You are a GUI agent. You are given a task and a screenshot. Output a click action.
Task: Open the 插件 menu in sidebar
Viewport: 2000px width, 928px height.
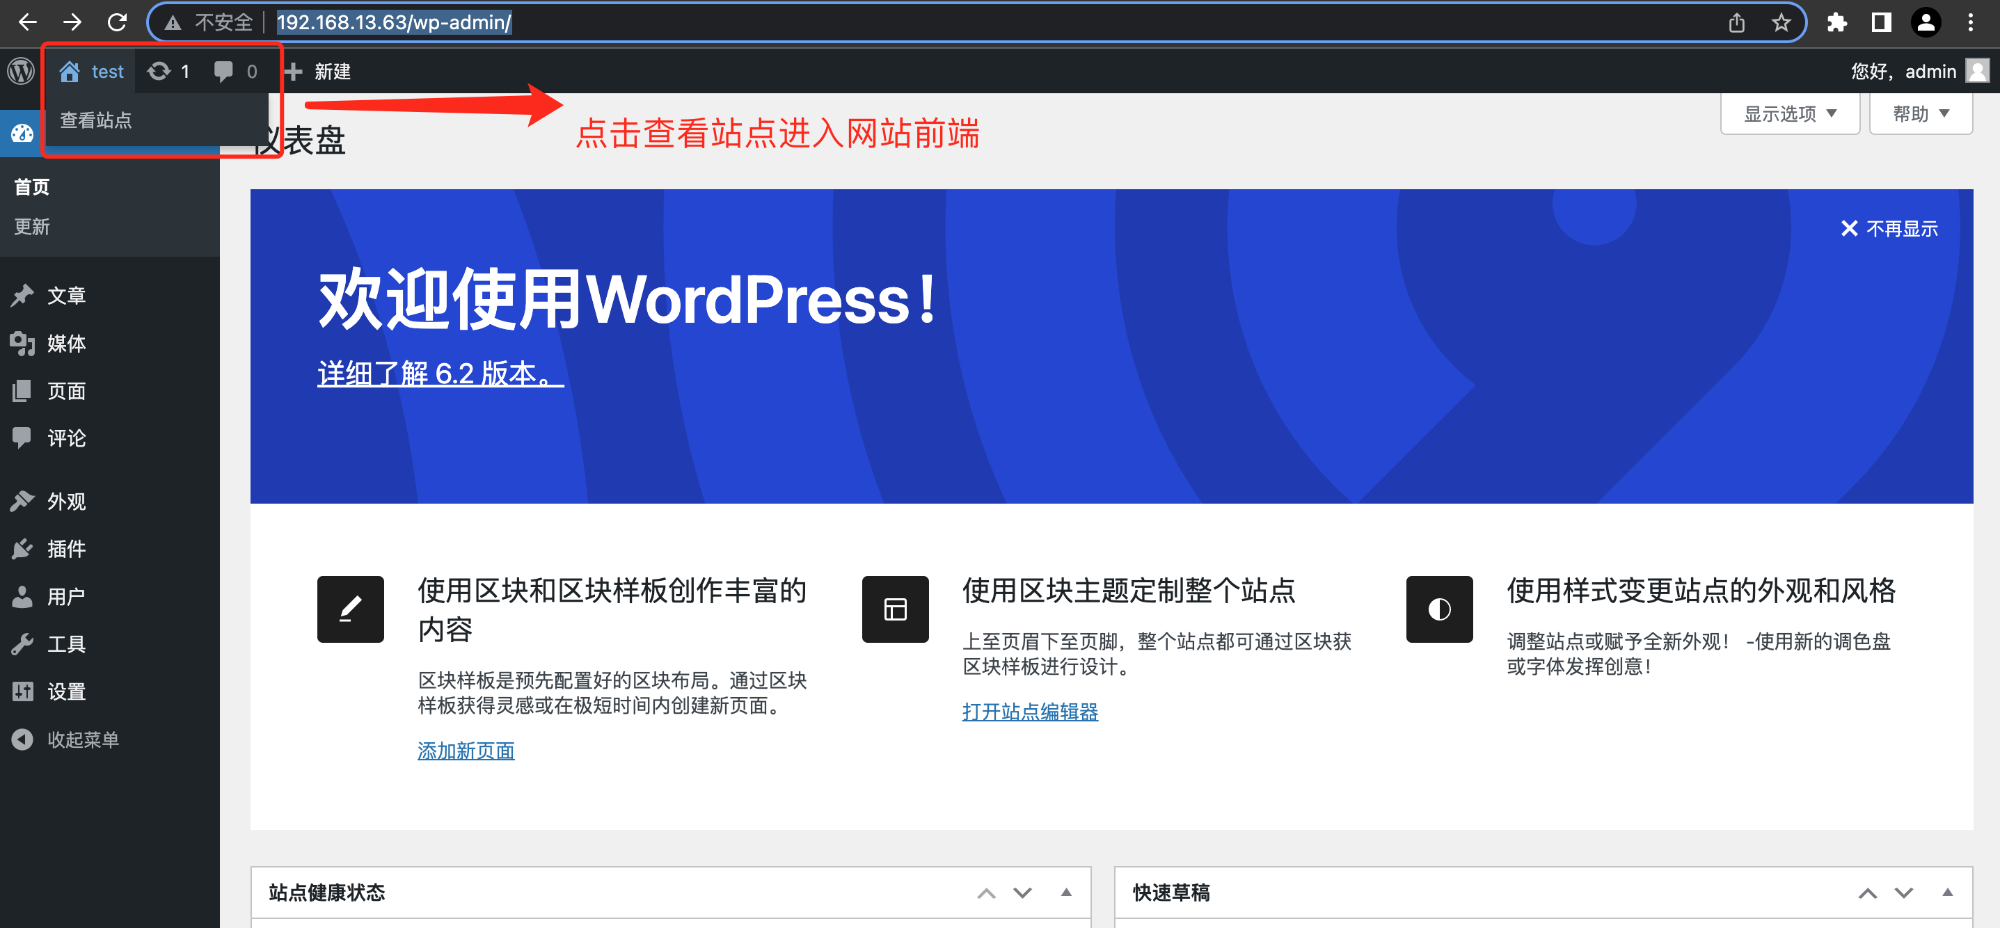click(66, 550)
